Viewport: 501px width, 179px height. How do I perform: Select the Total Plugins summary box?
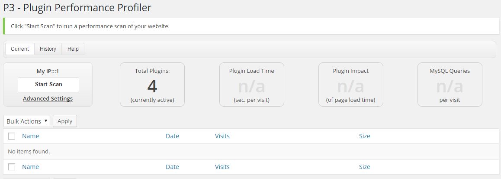152,85
